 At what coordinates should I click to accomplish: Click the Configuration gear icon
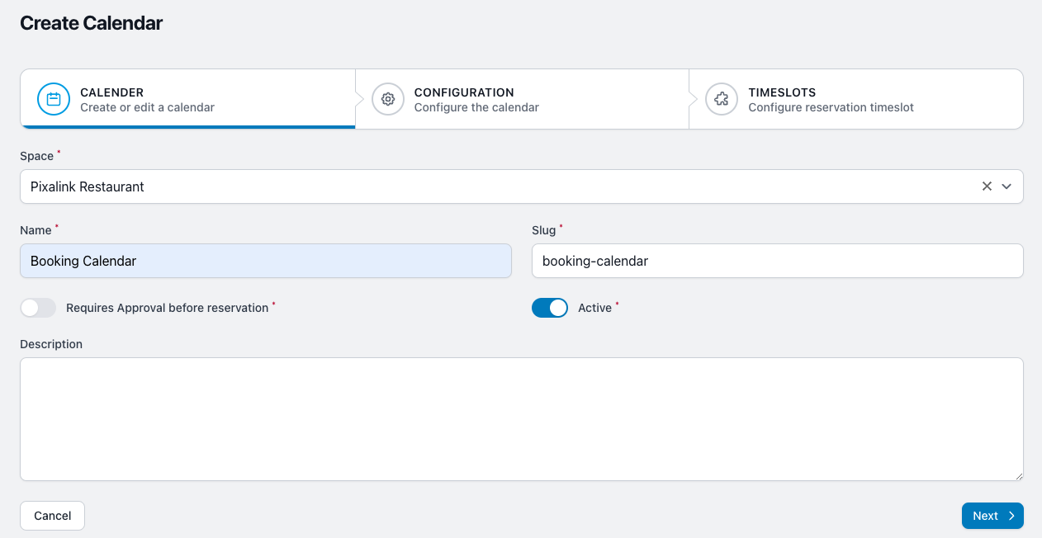(x=388, y=99)
